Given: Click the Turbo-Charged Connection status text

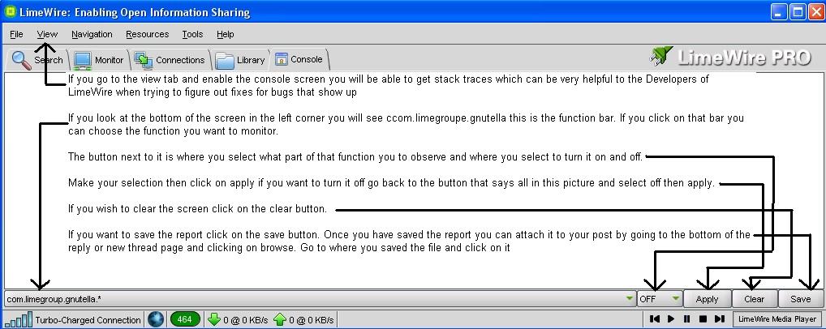Looking at the screenshot, I should 88,320.
